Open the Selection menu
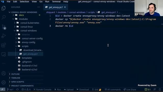 (24, 2)
